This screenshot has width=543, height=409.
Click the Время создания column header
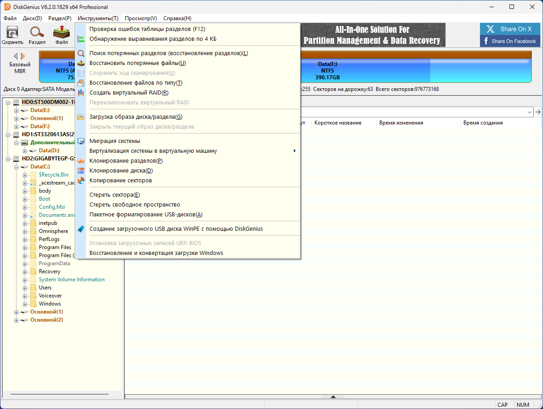501,123
